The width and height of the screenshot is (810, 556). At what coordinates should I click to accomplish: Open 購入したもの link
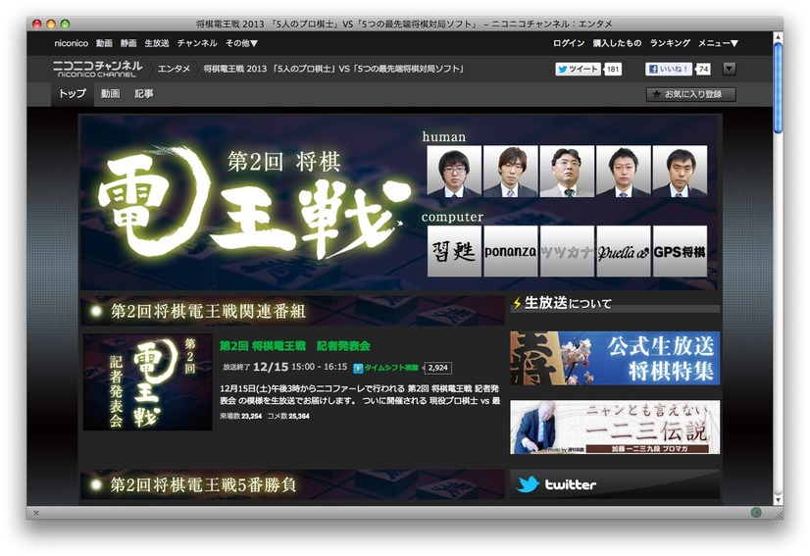(618, 43)
